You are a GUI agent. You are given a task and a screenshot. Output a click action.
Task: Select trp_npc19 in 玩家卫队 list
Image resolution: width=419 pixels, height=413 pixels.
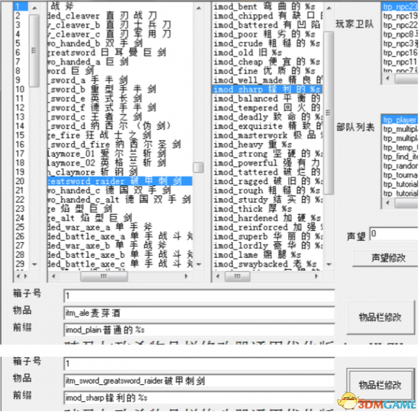400,16
